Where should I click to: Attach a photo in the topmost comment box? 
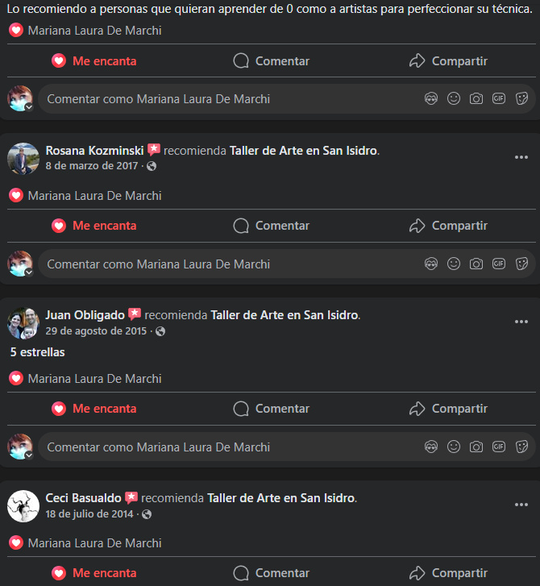[476, 98]
